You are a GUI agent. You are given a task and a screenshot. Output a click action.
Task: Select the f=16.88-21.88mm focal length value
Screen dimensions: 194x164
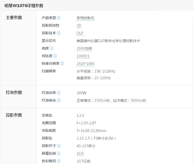tap(91, 131)
